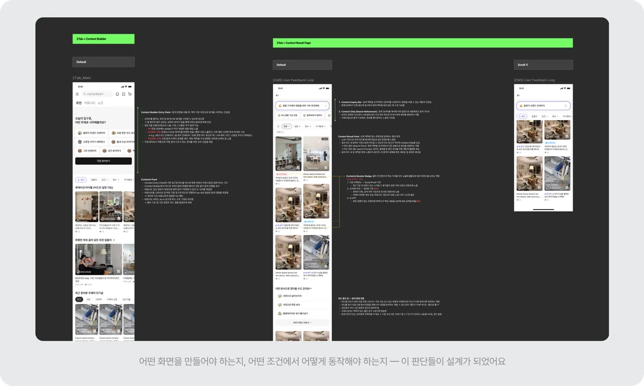Tap the bookmark icon in 2Tab_Main header
This screenshot has width=644, height=386.
pyautogui.click(x=123, y=94)
